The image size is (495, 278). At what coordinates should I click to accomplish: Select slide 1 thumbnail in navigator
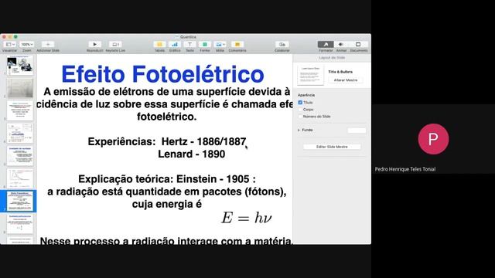[20, 66]
